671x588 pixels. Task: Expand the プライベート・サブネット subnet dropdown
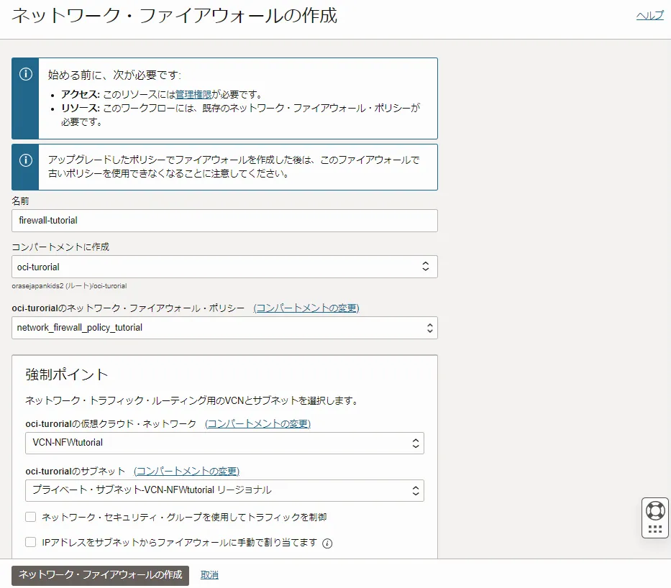[224, 490]
